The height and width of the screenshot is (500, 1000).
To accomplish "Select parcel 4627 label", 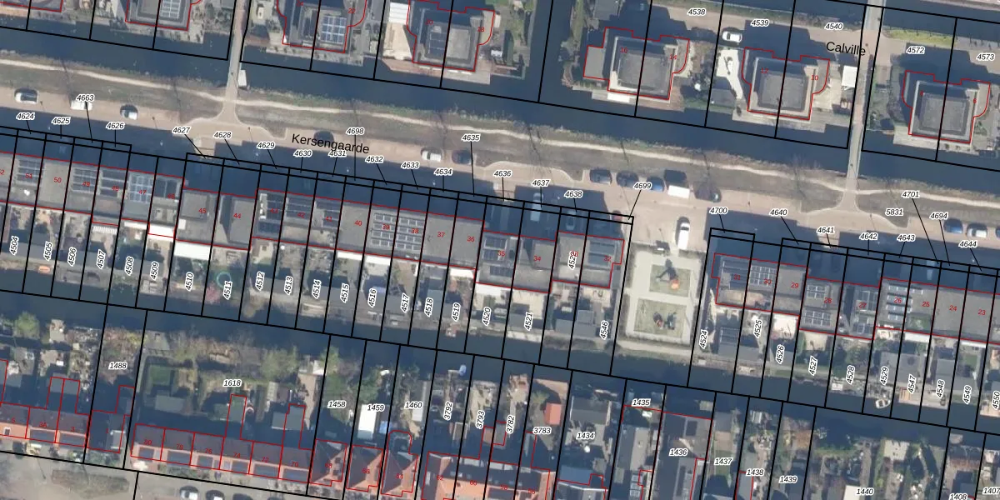I will 182,131.
